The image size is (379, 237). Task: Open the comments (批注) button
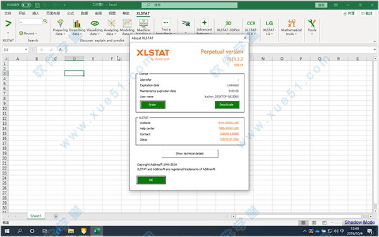pos(367,13)
